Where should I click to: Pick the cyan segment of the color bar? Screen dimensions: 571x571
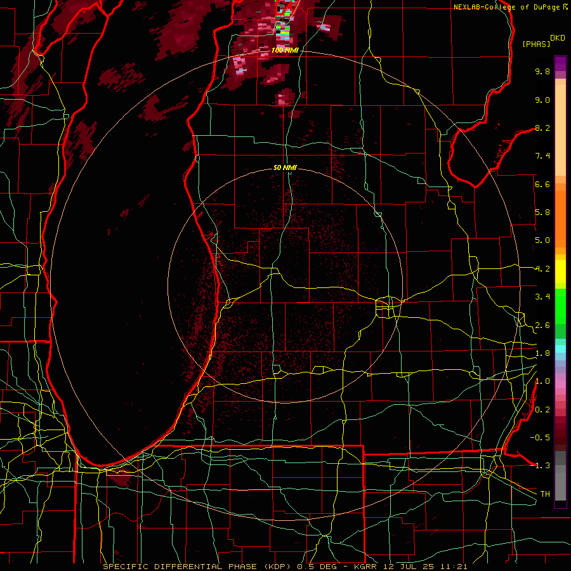tap(560, 349)
